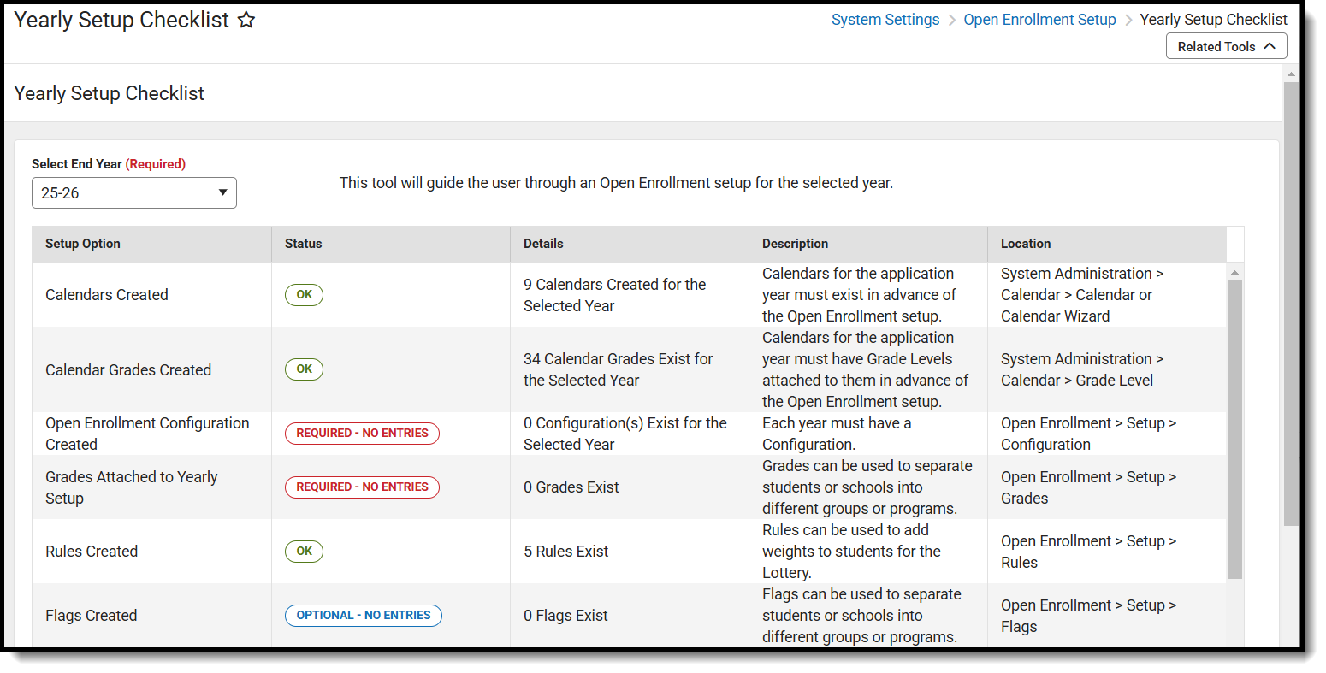This screenshot has width=1326, height=673.
Task: Select the 'Each year must have a Configuration' description
Action: coord(837,434)
